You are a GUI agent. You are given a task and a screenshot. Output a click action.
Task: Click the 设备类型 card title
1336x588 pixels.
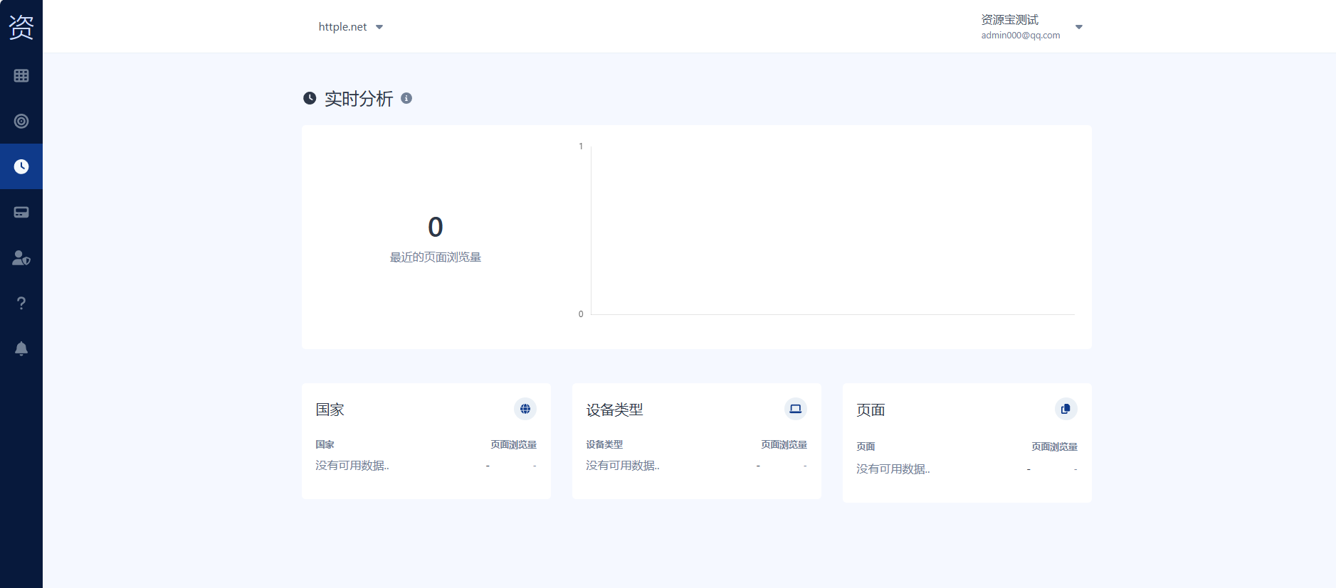tap(614, 410)
